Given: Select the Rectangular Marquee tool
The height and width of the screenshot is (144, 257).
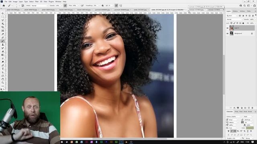Looking at the screenshot, I should point(3,17).
